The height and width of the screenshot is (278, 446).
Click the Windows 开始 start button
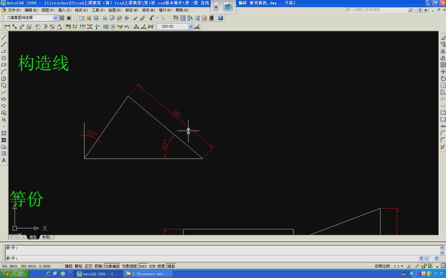pyautogui.click(x=14, y=274)
